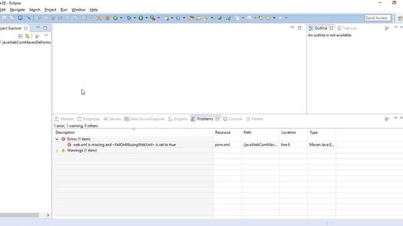Viewport: 403px width, 226px height.
Task: Click the Web Browser globe icon in the toolbar
Action: pos(220,18)
